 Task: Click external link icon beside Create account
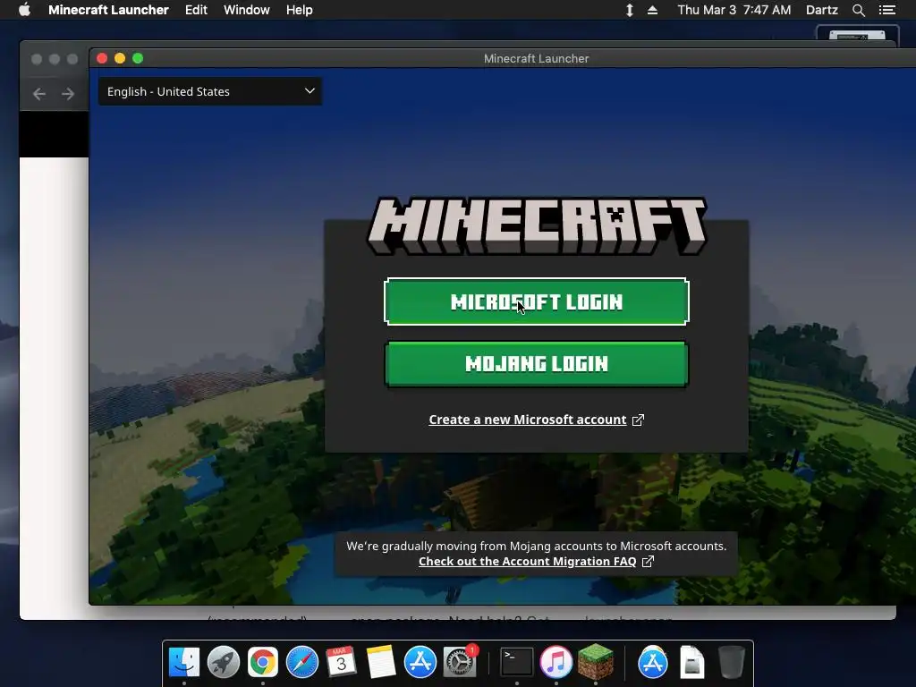[x=638, y=420]
